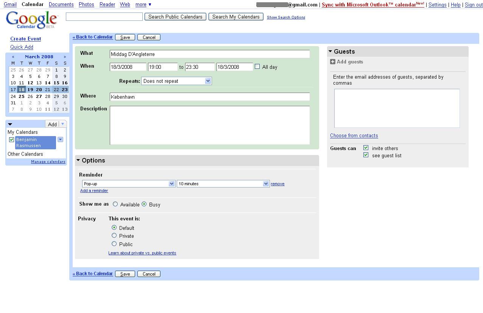Click the What event title field

click(210, 54)
